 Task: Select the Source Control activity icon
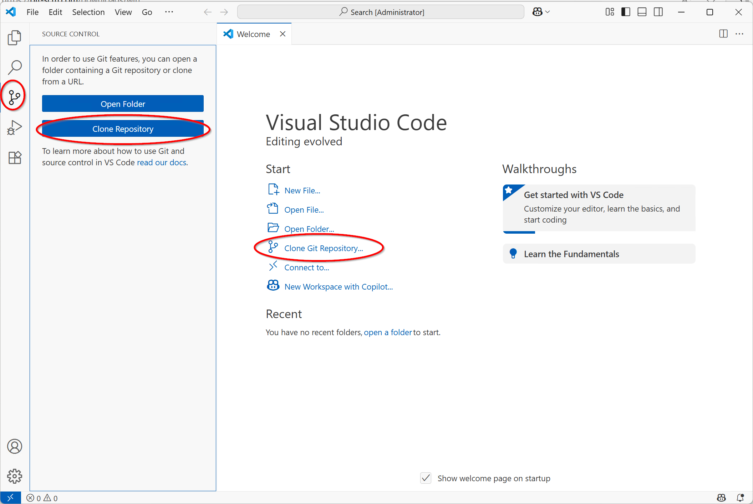click(14, 97)
